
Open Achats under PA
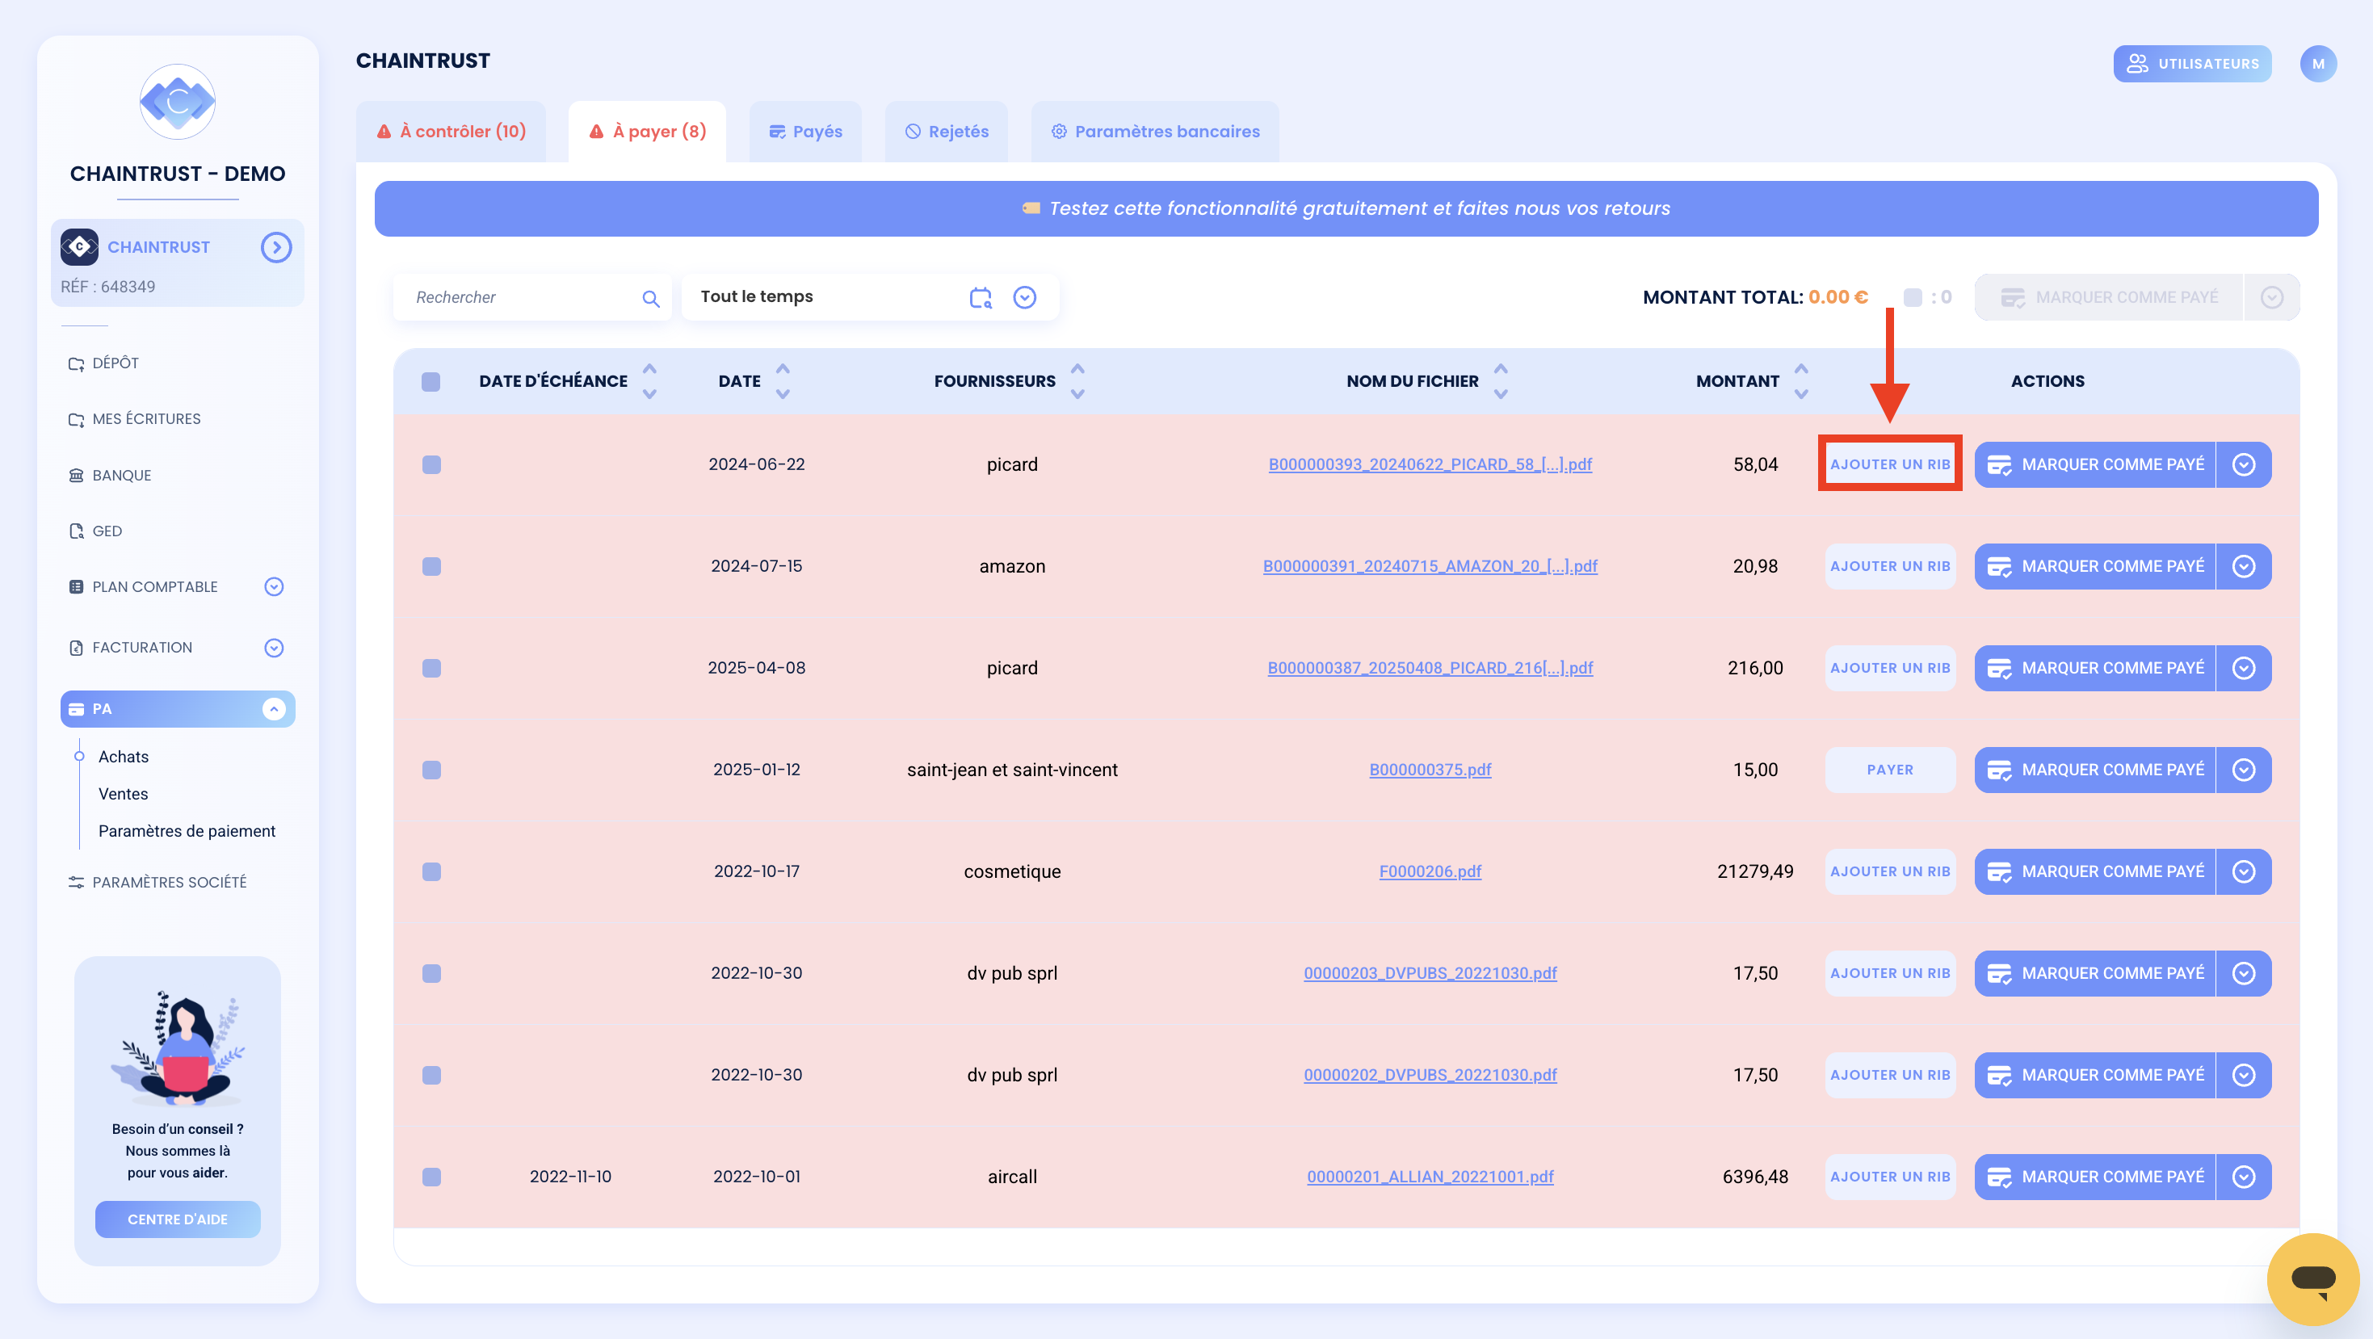[x=124, y=757]
